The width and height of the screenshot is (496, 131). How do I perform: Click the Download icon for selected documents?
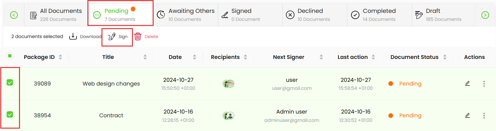click(x=73, y=36)
